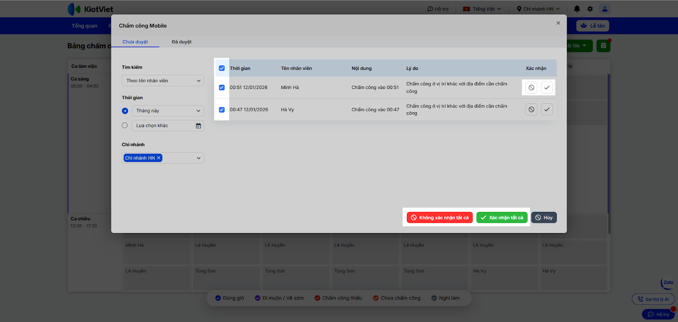Click Không xác nhận tất cả button

pos(439,218)
